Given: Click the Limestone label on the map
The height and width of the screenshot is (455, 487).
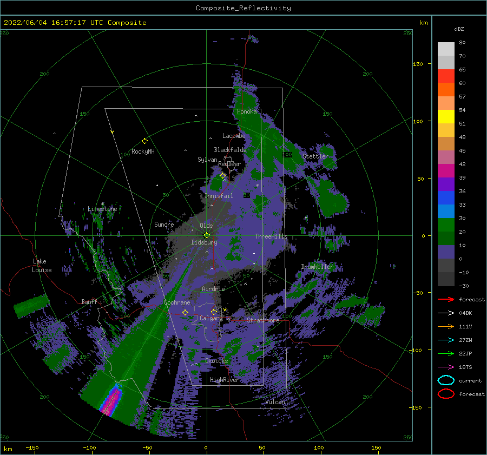Looking at the screenshot, I should tap(102, 209).
